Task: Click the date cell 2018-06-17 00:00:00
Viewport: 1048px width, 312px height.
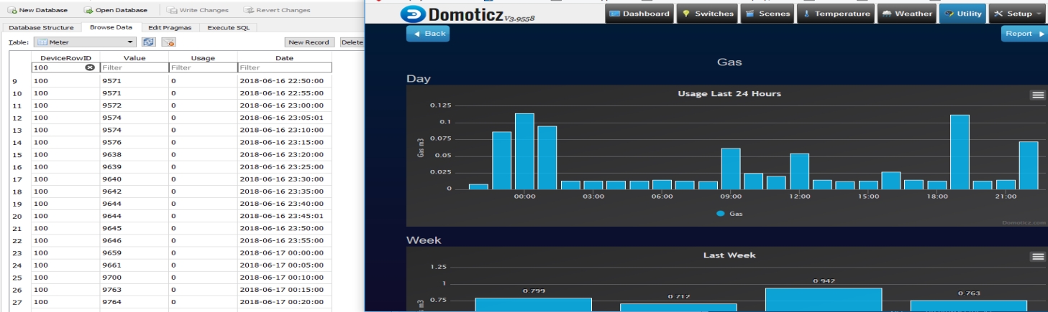Action: (285, 252)
